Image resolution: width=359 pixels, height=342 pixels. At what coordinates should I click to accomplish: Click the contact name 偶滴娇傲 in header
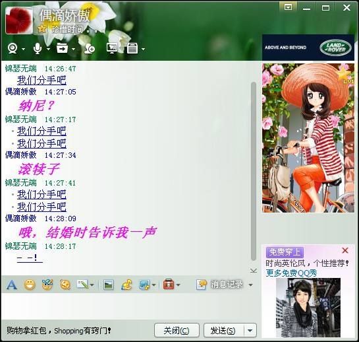point(65,15)
